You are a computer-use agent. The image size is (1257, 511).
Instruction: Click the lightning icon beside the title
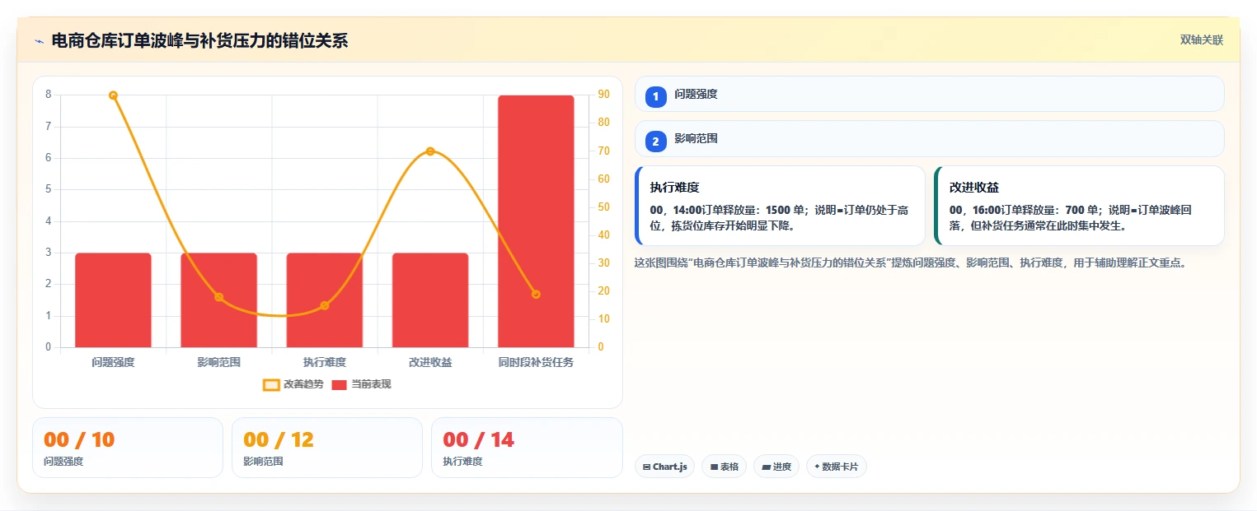(x=39, y=41)
